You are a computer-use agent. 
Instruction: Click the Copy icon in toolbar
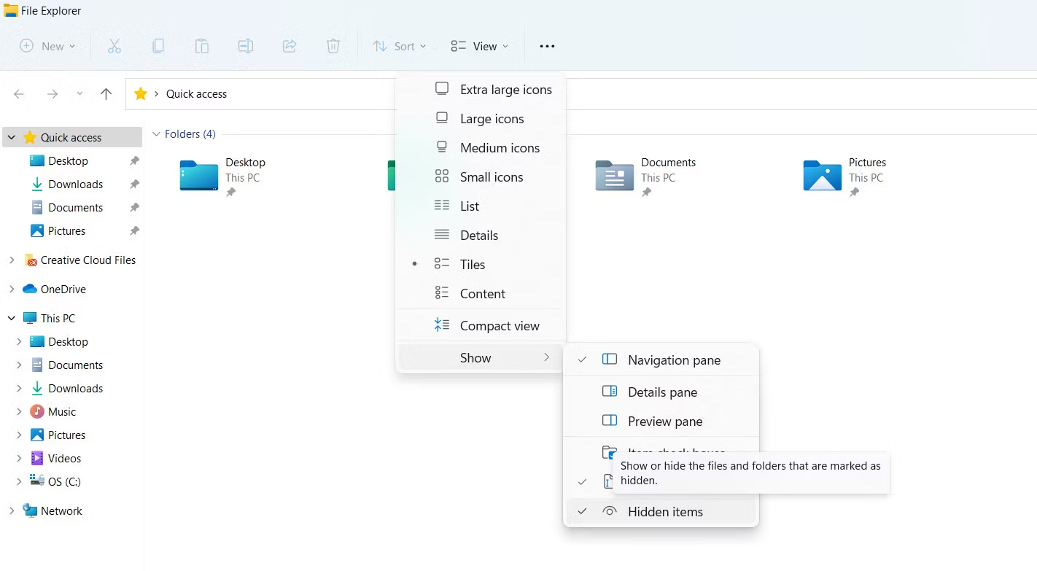(x=158, y=46)
